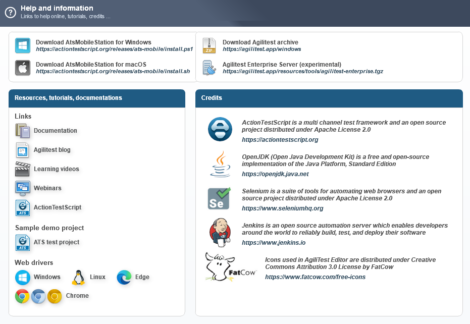Click 'Download Agilitest archive' title
The image size is (470, 324).
[x=260, y=42]
